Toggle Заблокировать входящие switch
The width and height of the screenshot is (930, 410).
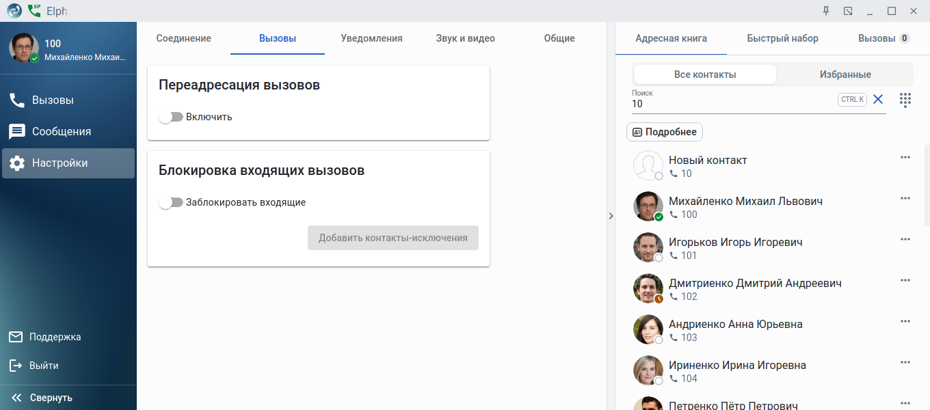tap(171, 202)
